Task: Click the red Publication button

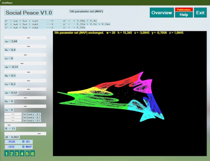Action: click(x=184, y=10)
